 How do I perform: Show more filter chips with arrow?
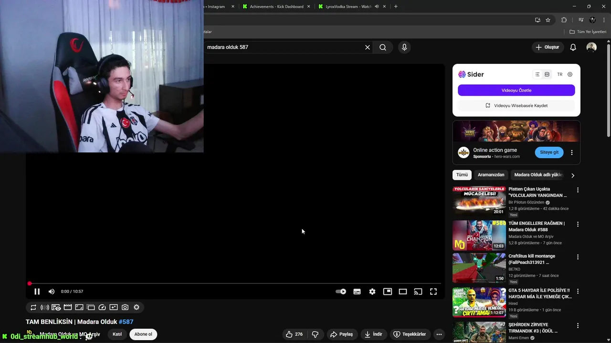(x=573, y=175)
